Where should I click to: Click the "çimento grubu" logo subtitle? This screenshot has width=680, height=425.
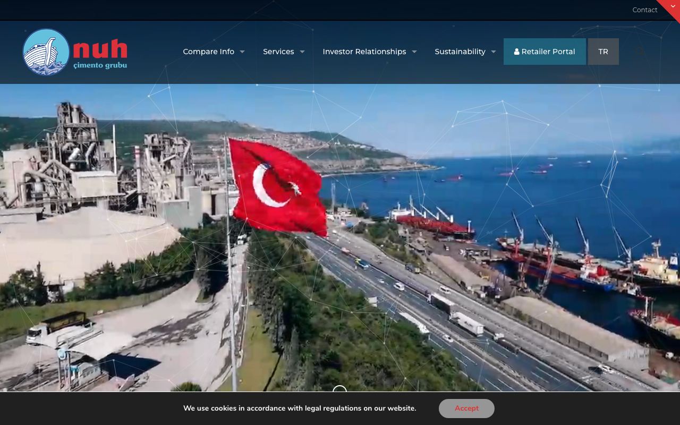100,66
